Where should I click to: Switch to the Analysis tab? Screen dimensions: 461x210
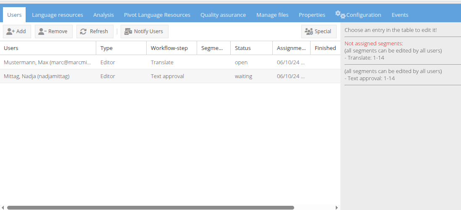click(103, 15)
